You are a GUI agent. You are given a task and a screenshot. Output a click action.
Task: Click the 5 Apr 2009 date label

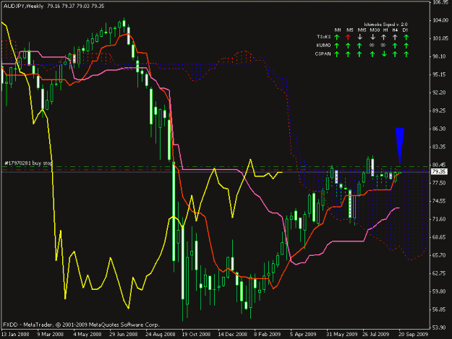tap(303, 335)
